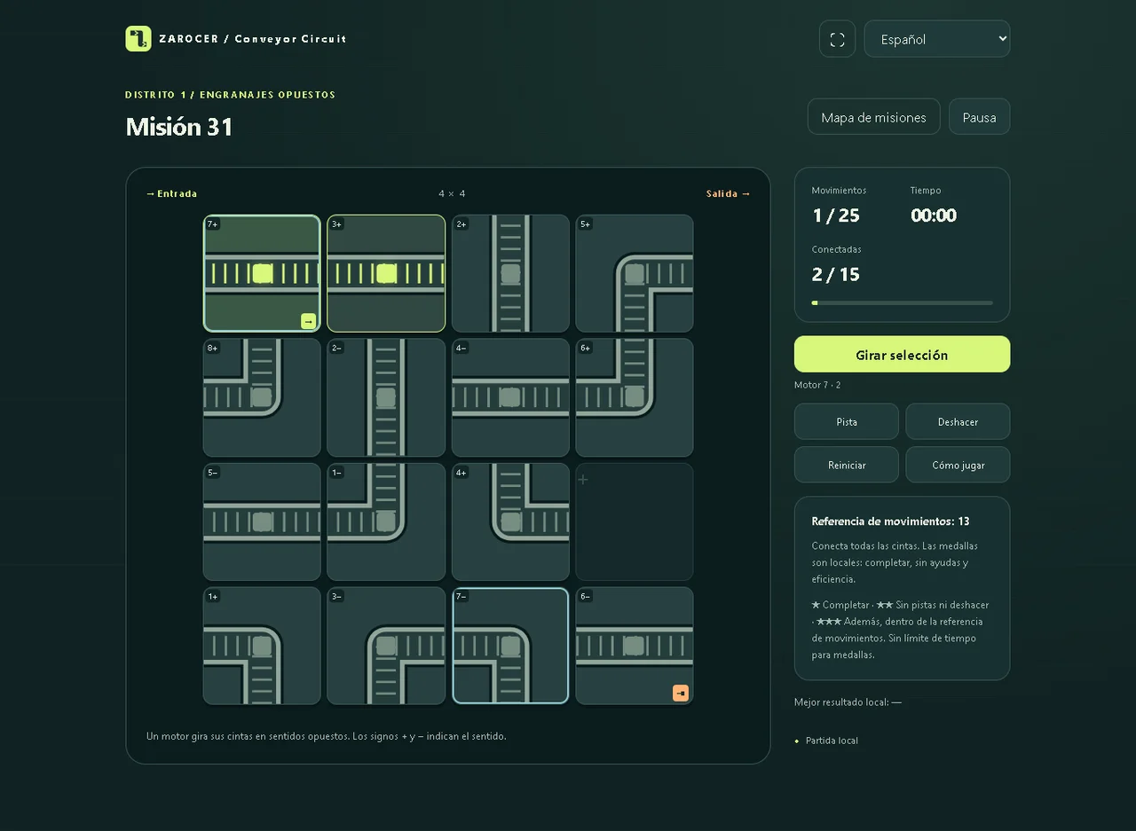
Task: Undo the last move with Deshacer
Action: coord(958,422)
